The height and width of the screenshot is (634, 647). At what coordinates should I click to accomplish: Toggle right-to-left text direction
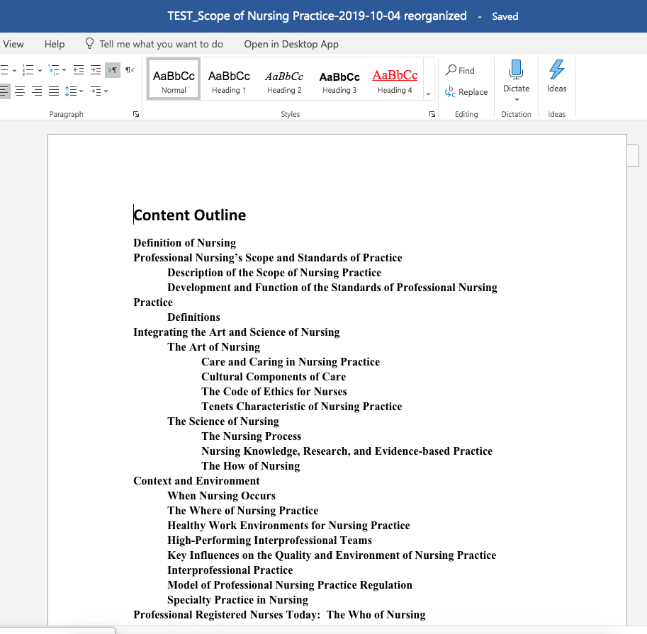pyautogui.click(x=130, y=70)
